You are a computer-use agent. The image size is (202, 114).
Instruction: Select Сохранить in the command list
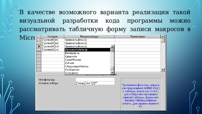87,73
